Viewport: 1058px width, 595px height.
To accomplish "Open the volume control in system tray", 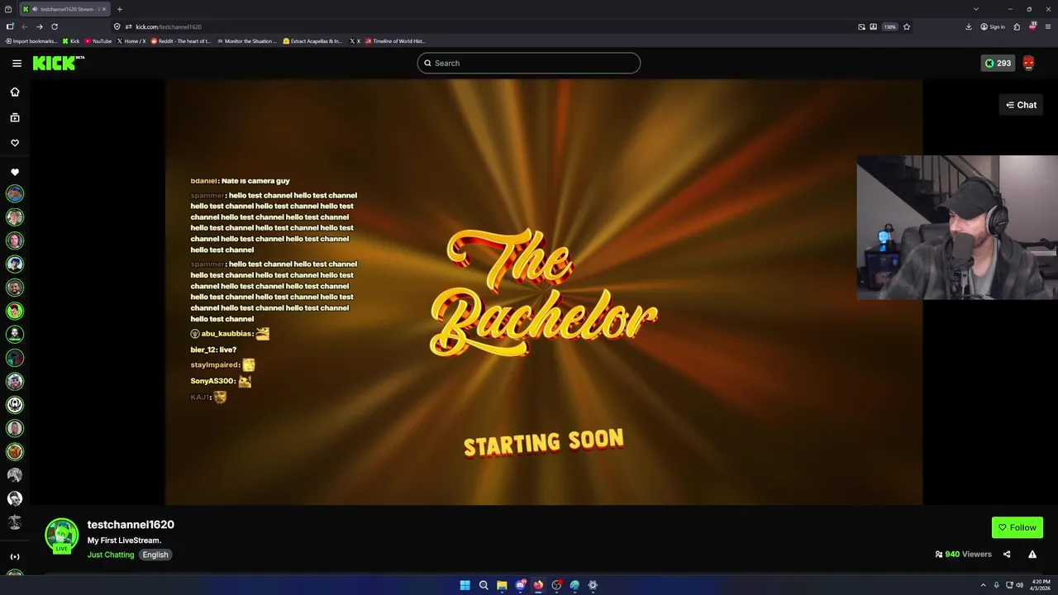I will [x=1020, y=585].
